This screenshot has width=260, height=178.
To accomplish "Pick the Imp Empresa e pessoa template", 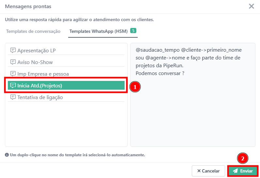I will [x=43, y=74].
